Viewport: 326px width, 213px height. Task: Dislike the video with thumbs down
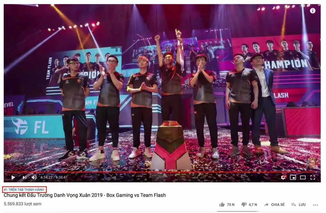click(244, 205)
